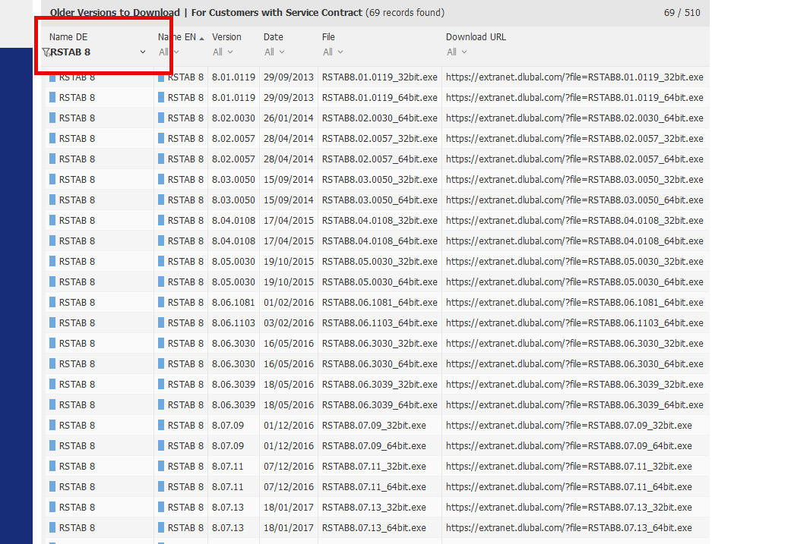Click Name DE blue marker in RSTAB8.07.11_64bit.exe row
Screen dimensions: 791x544
click(x=52, y=486)
